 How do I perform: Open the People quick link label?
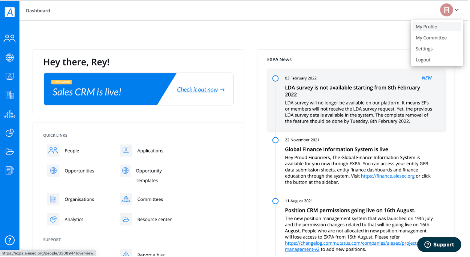(x=72, y=151)
